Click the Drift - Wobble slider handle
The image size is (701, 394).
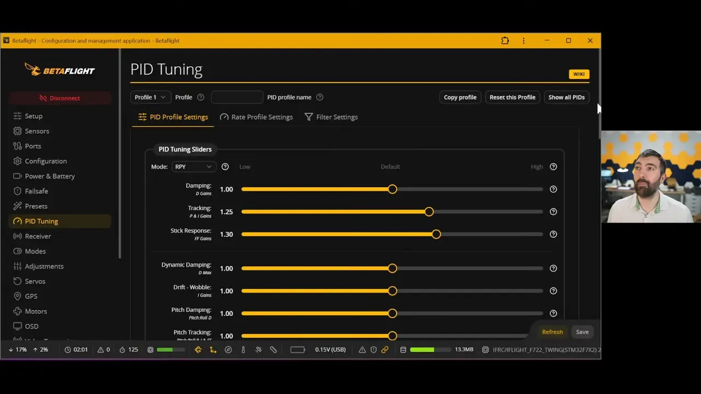(392, 291)
